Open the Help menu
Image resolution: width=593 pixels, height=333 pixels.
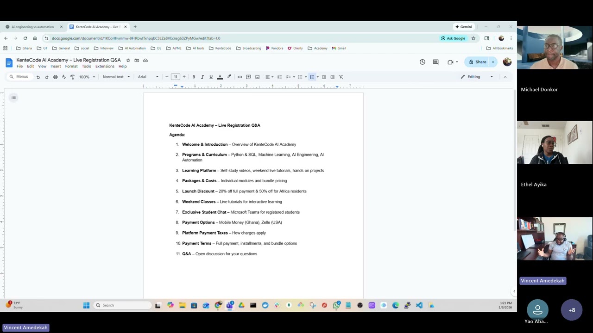tap(122, 66)
